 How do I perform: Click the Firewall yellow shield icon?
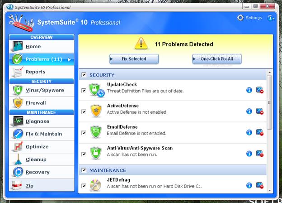pos(18,103)
